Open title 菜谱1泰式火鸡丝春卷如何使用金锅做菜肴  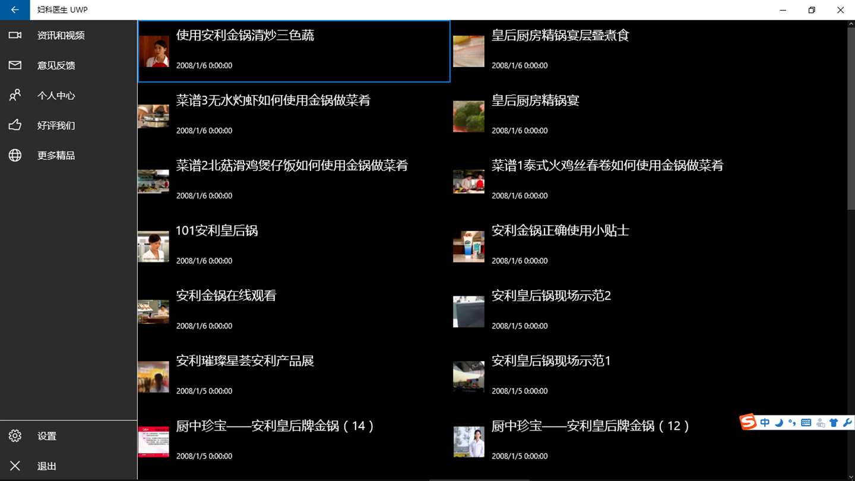pyautogui.click(x=607, y=166)
